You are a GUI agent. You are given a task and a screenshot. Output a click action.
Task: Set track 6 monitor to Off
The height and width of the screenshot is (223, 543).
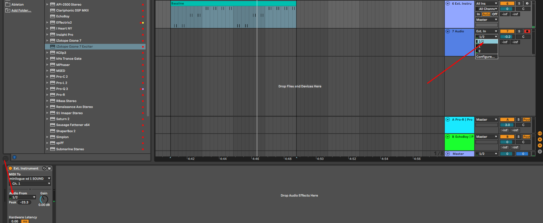point(495,14)
